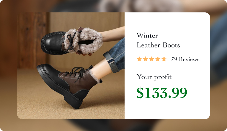Click the bow-tied lace on upper boot

[x=71, y=41]
